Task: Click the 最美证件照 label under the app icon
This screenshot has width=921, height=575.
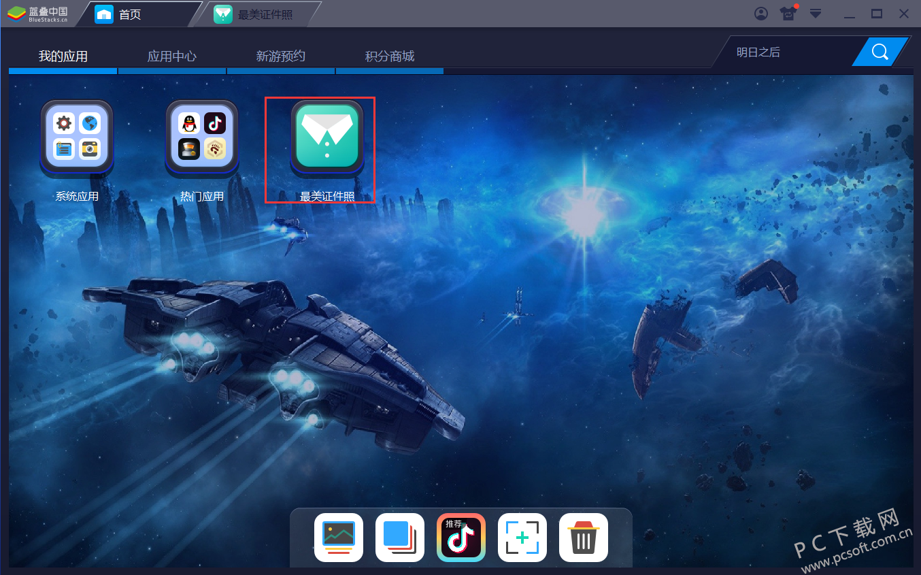Action: coord(327,197)
